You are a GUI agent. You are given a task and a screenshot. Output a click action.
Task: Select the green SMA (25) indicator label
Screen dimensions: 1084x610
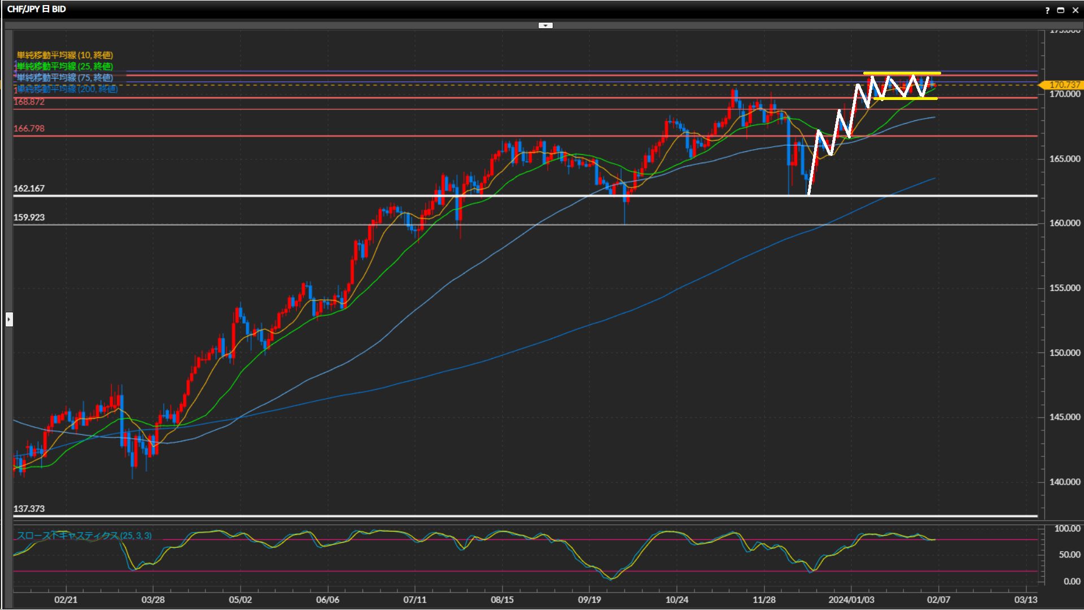[65, 66]
